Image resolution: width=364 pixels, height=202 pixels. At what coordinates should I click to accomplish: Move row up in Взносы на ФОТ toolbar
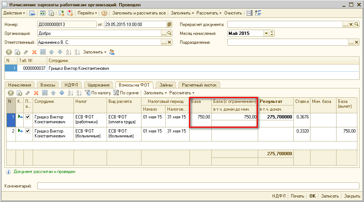[x=53, y=93]
